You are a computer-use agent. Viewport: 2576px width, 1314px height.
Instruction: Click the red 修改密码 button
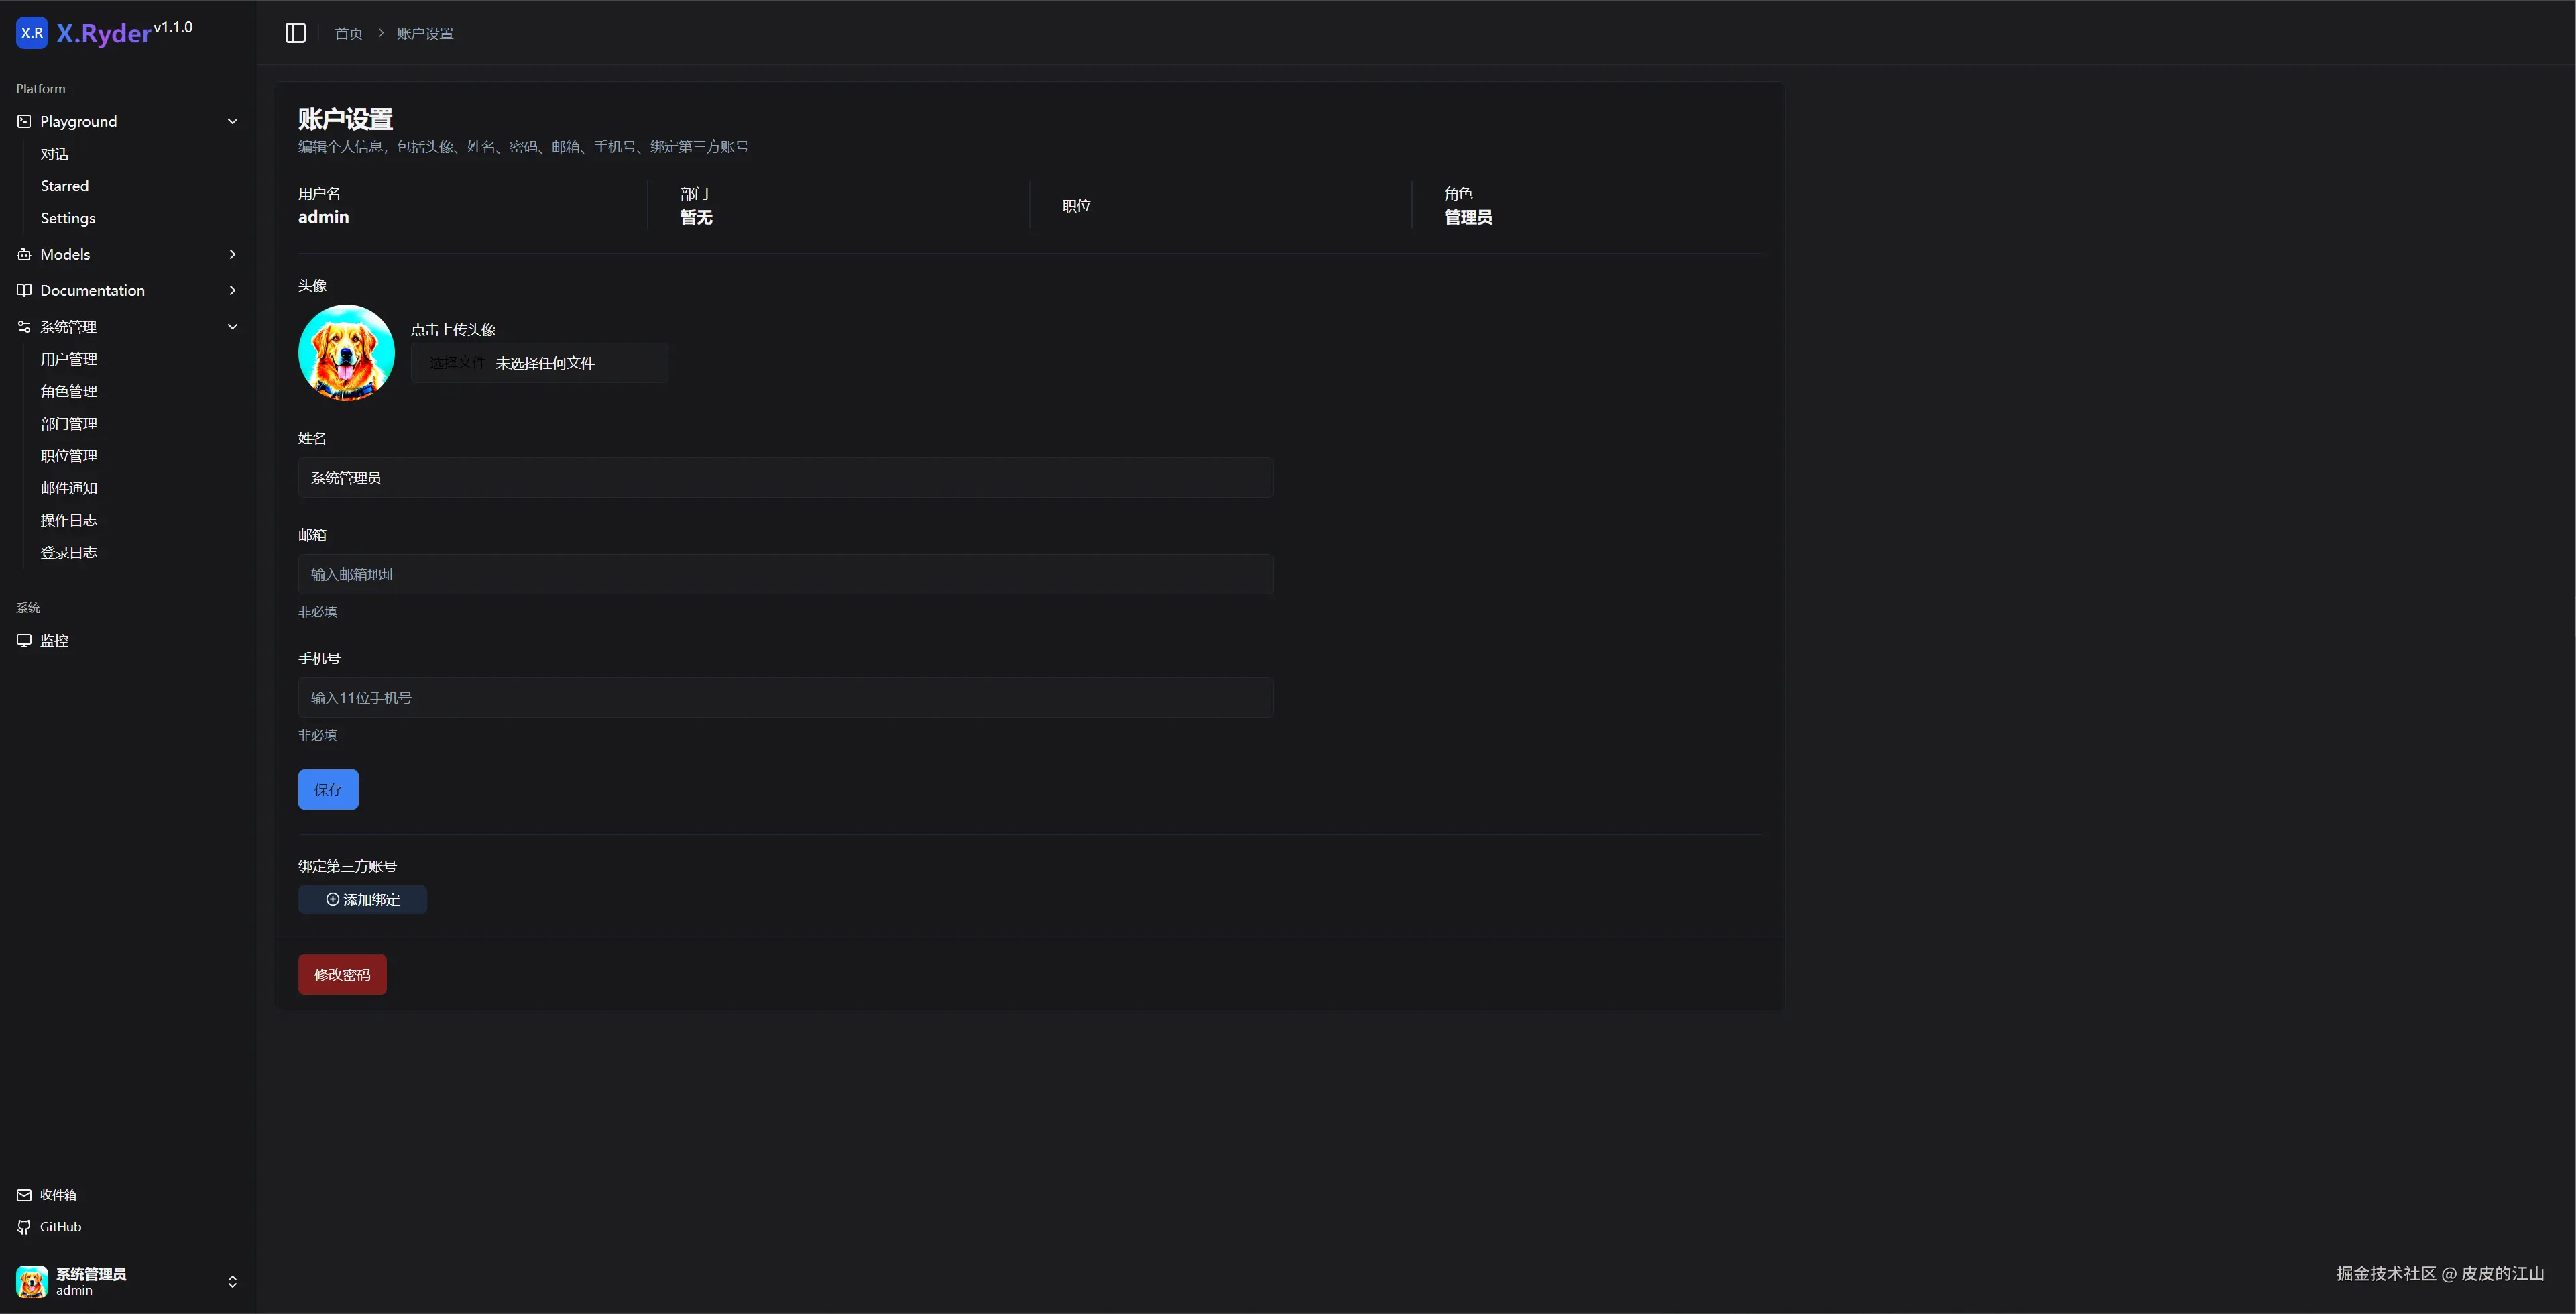(342, 975)
